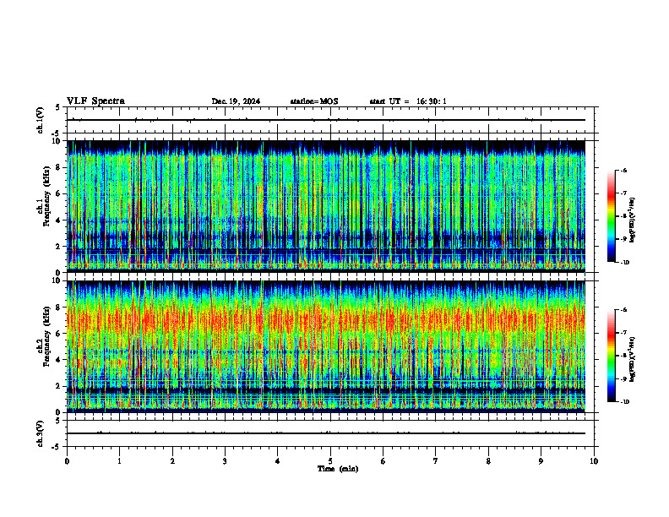Click the ch.2 frequency tick "8"
669x517 pixels.
(59, 307)
